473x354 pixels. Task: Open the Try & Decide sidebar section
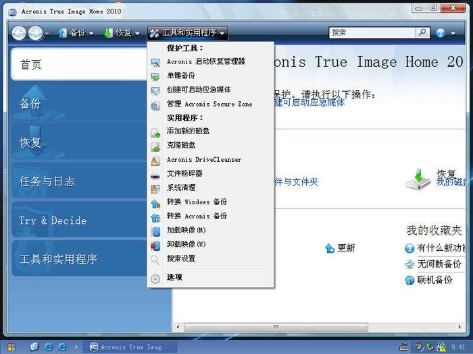79,220
